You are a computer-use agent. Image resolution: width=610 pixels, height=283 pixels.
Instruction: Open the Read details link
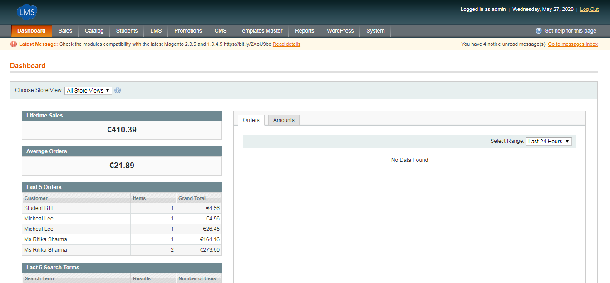pos(286,44)
